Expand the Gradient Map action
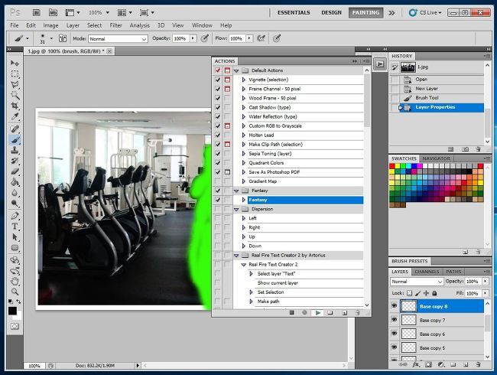The height and width of the screenshot is (375, 497). (243, 181)
